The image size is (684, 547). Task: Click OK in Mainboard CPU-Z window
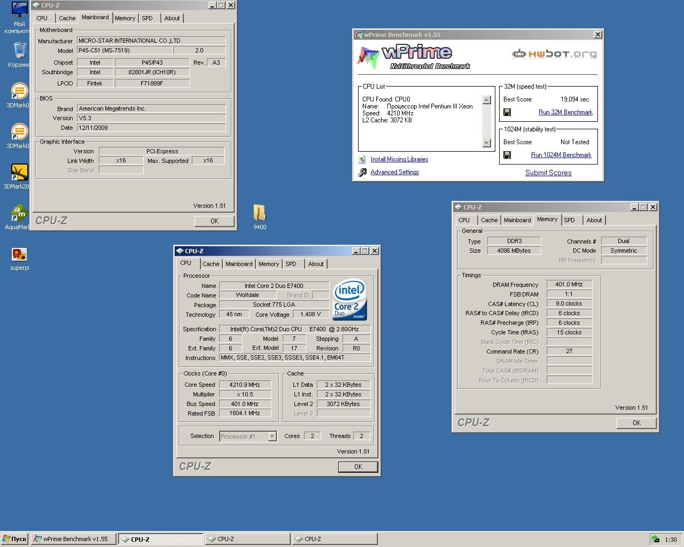click(214, 221)
